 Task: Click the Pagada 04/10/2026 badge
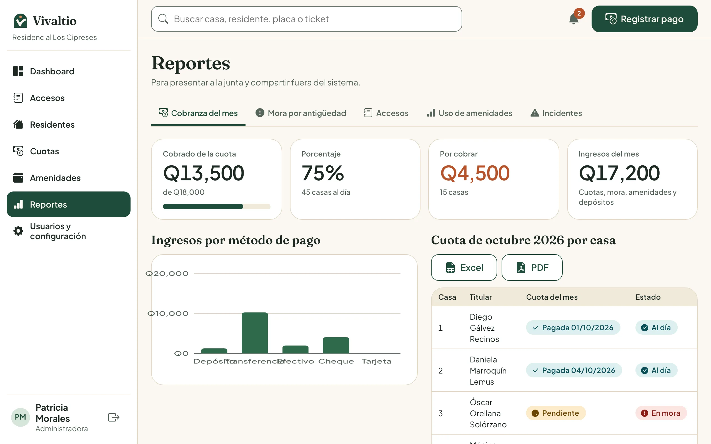574,370
